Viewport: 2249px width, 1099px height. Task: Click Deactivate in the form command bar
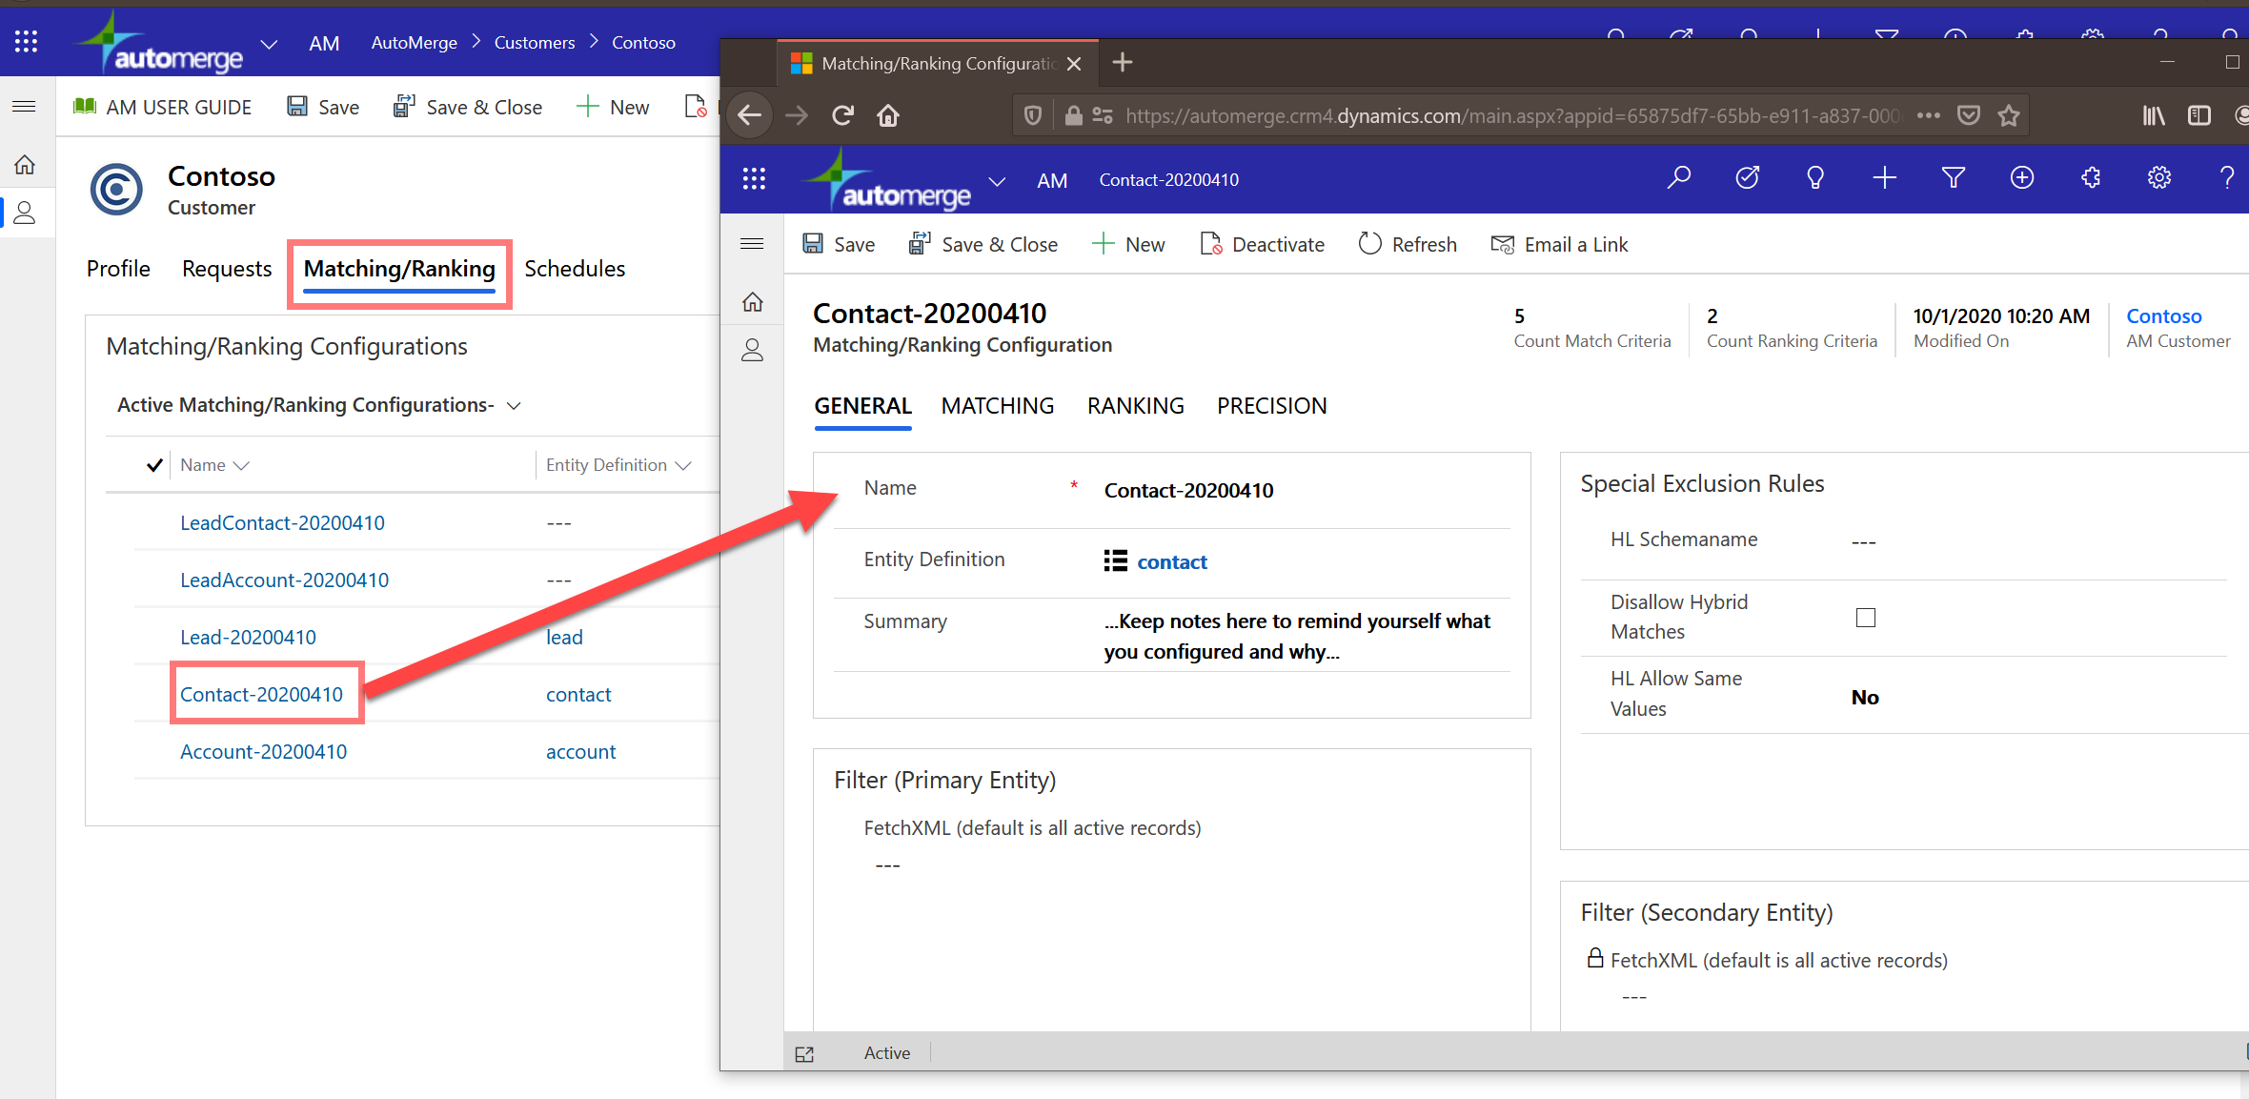coord(1263,245)
